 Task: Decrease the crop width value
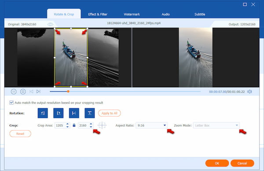pos(67,127)
